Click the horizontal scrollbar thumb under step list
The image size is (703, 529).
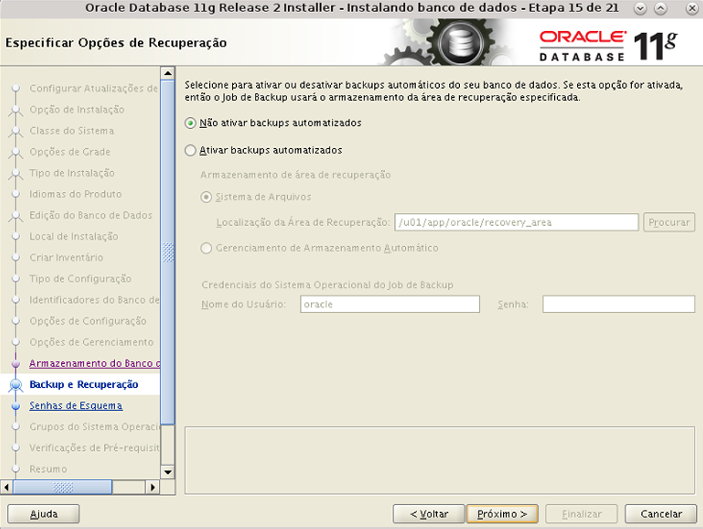coord(63,487)
